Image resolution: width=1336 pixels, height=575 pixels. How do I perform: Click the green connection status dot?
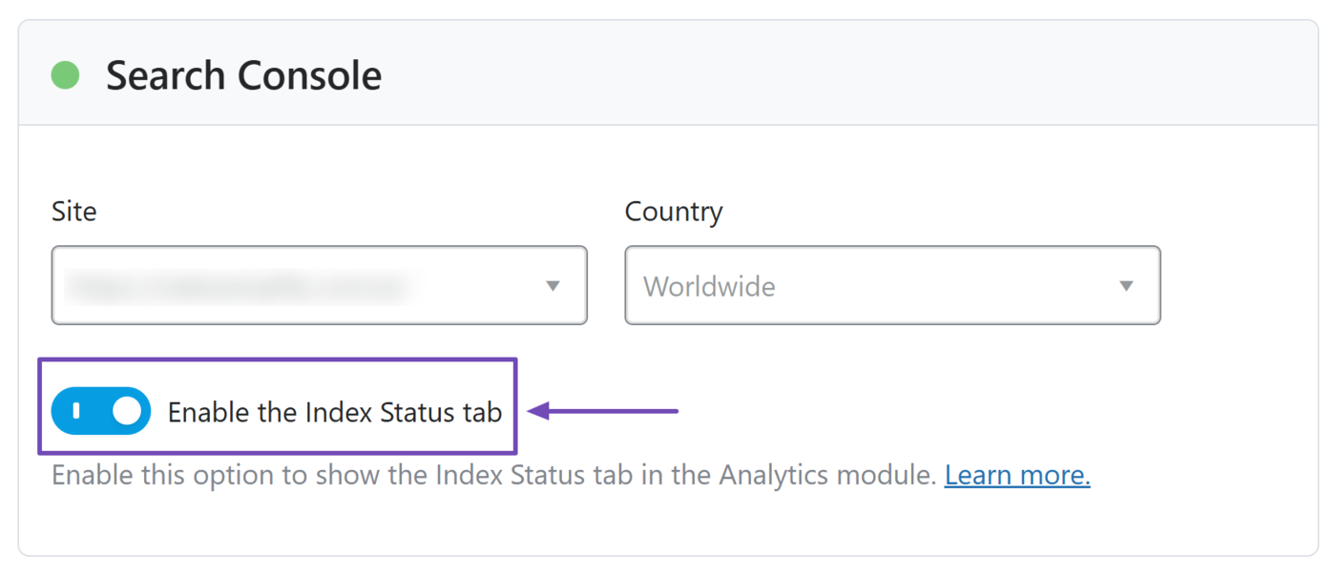click(x=65, y=75)
